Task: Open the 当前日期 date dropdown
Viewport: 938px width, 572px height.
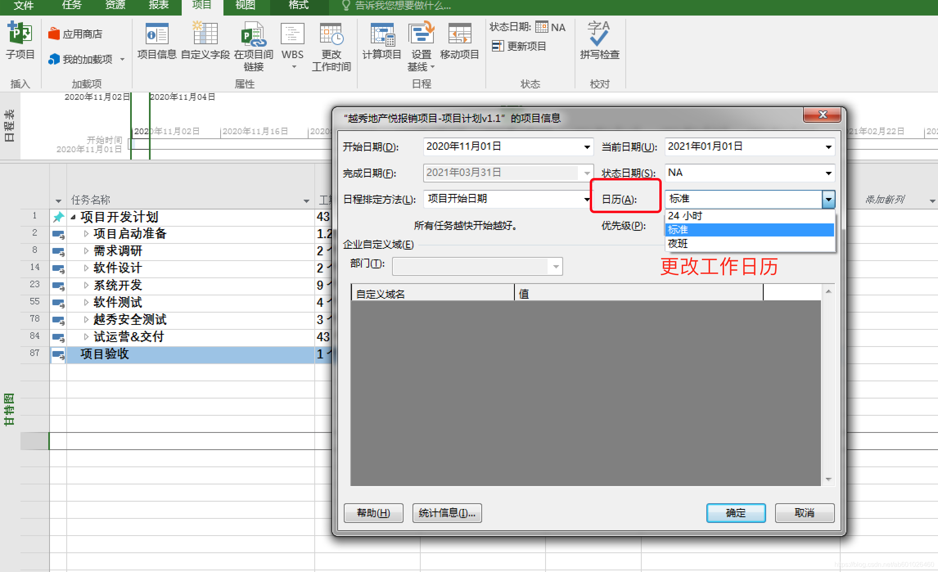Action: click(x=828, y=147)
